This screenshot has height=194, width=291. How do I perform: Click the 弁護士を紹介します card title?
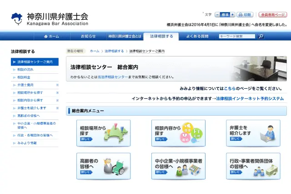(x=241, y=130)
